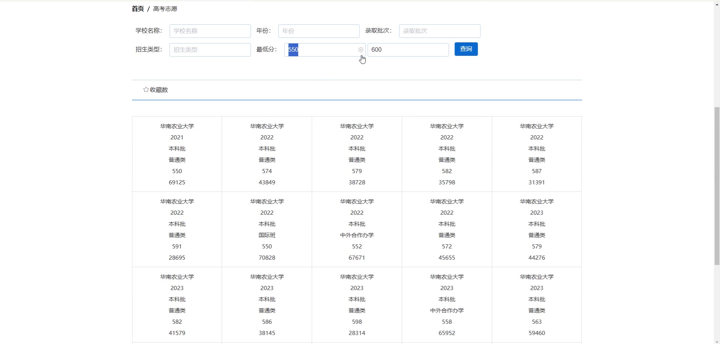Click the rank value 70828

tap(267, 258)
